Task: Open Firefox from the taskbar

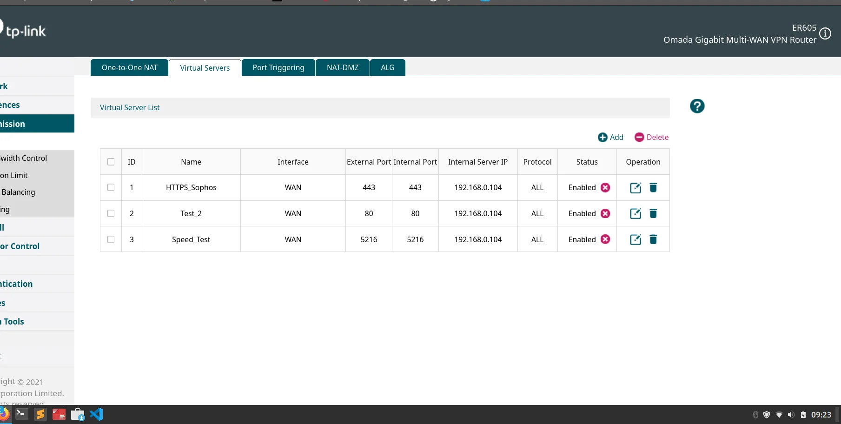Action: (4, 413)
